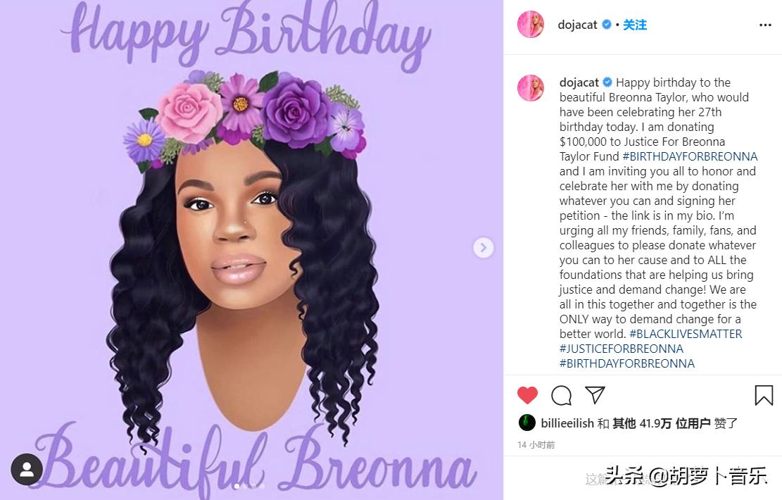Click the share paper plane icon
782x500 pixels.
click(x=595, y=394)
